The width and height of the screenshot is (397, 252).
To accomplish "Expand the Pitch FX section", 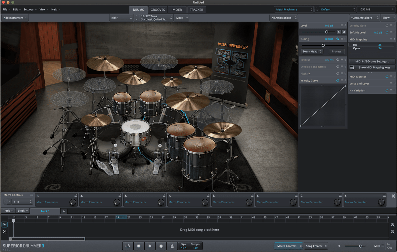I will (345, 74).
